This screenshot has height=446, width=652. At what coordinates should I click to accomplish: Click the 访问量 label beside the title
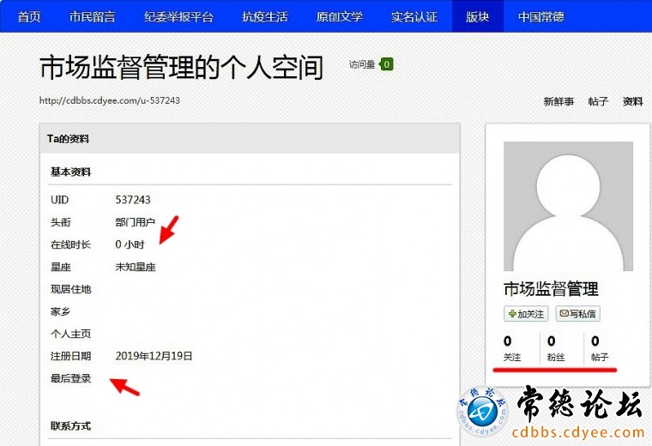(x=362, y=64)
